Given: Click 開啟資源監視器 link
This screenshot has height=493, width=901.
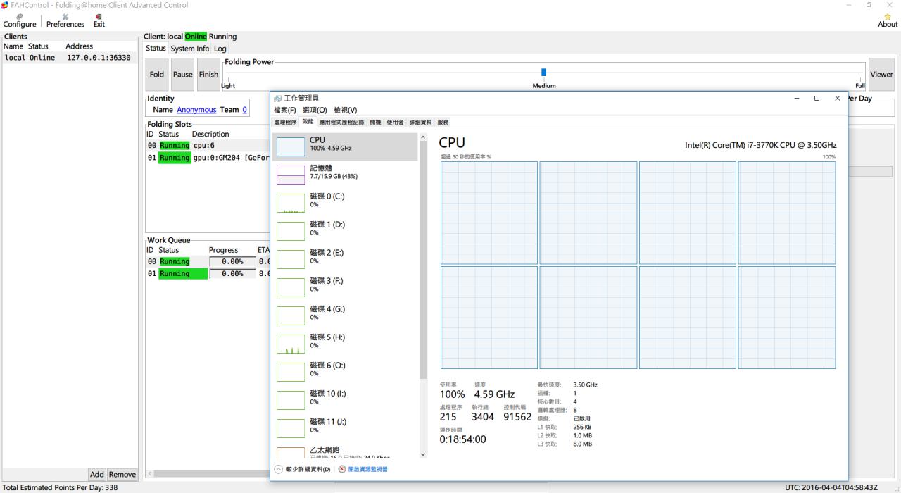Looking at the screenshot, I should (368, 469).
